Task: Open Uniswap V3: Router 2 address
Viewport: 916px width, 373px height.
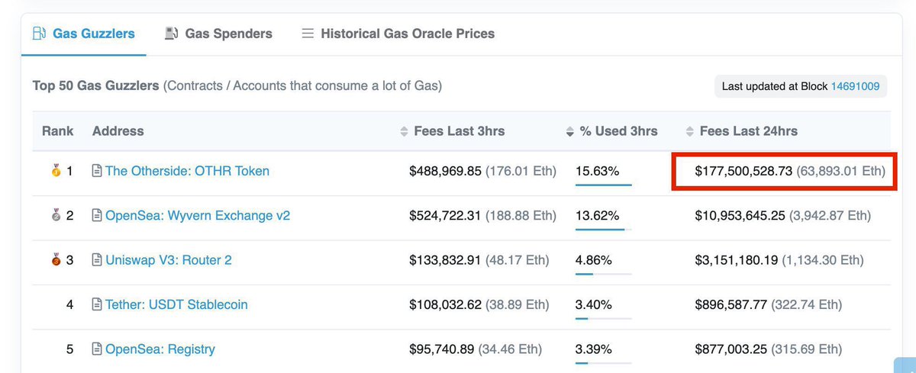Action: coord(168,260)
